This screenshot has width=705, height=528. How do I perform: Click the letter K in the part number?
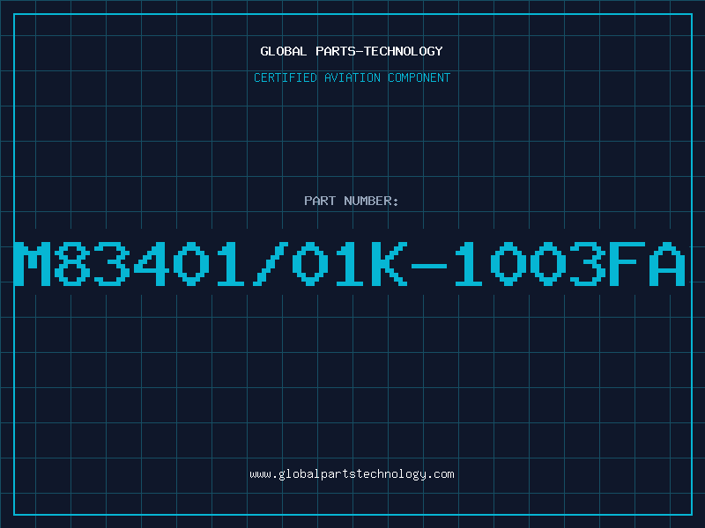click(x=390, y=264)
